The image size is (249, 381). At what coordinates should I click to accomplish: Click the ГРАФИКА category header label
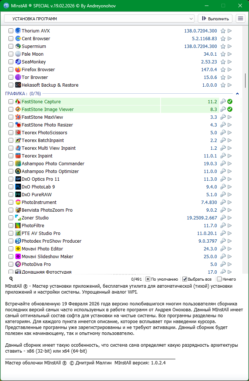(x=13, y=94)
